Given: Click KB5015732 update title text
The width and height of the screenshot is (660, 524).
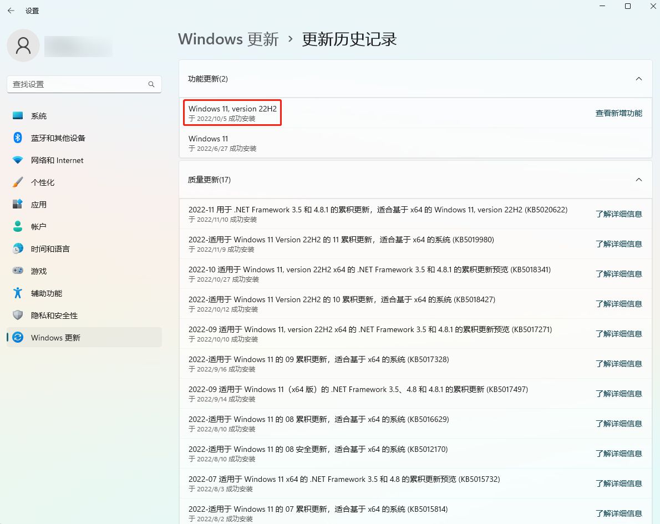Looking at the screenshot, I should coord(344,479).
